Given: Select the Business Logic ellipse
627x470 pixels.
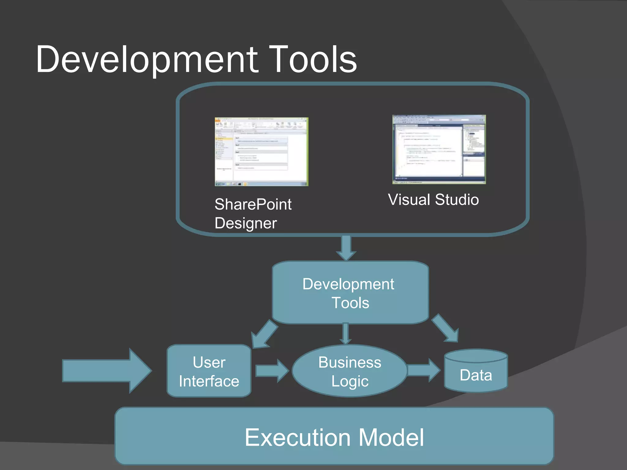Looking at the screenshot, I should [350, 371].
